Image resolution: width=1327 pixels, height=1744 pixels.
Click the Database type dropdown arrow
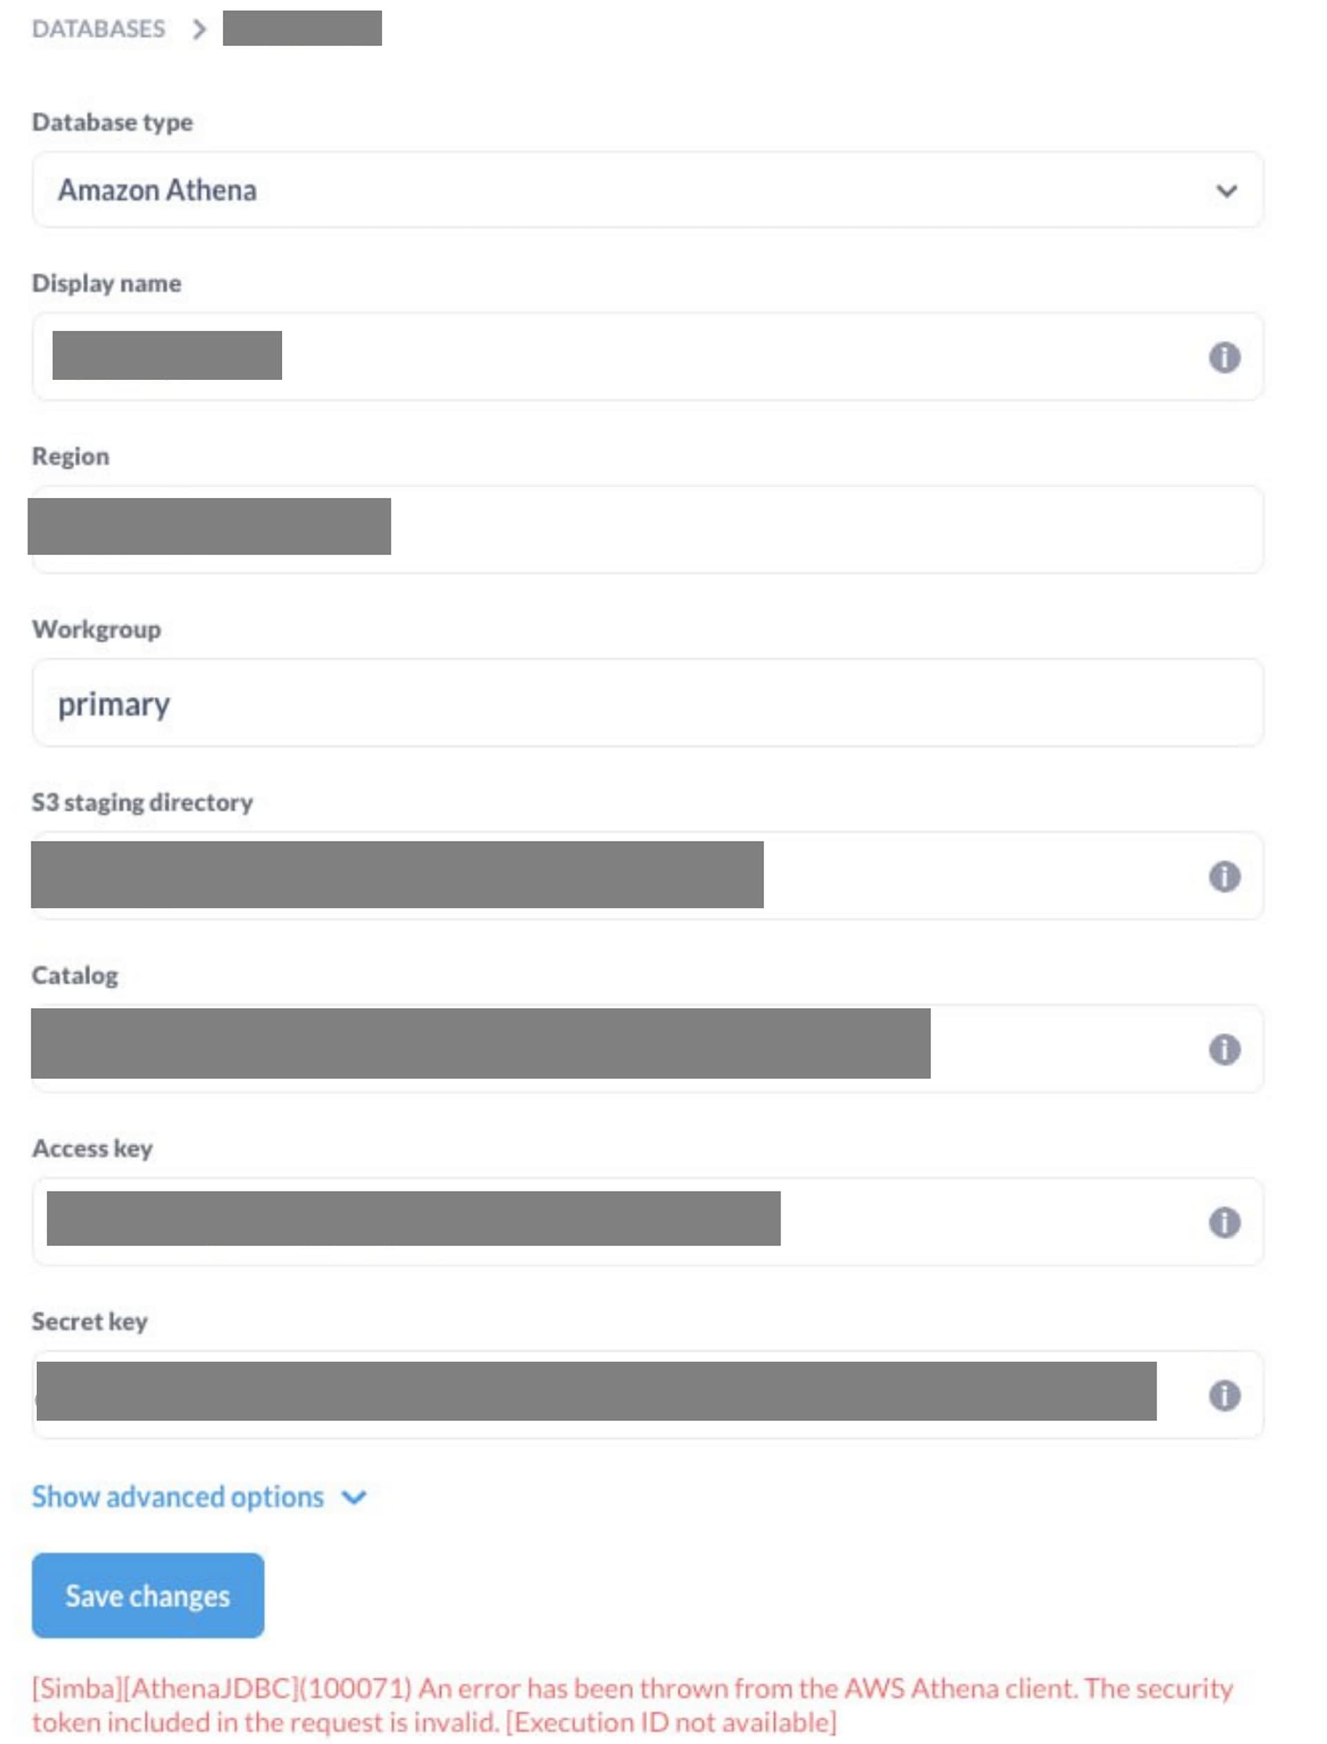[x=1227, y=190]
